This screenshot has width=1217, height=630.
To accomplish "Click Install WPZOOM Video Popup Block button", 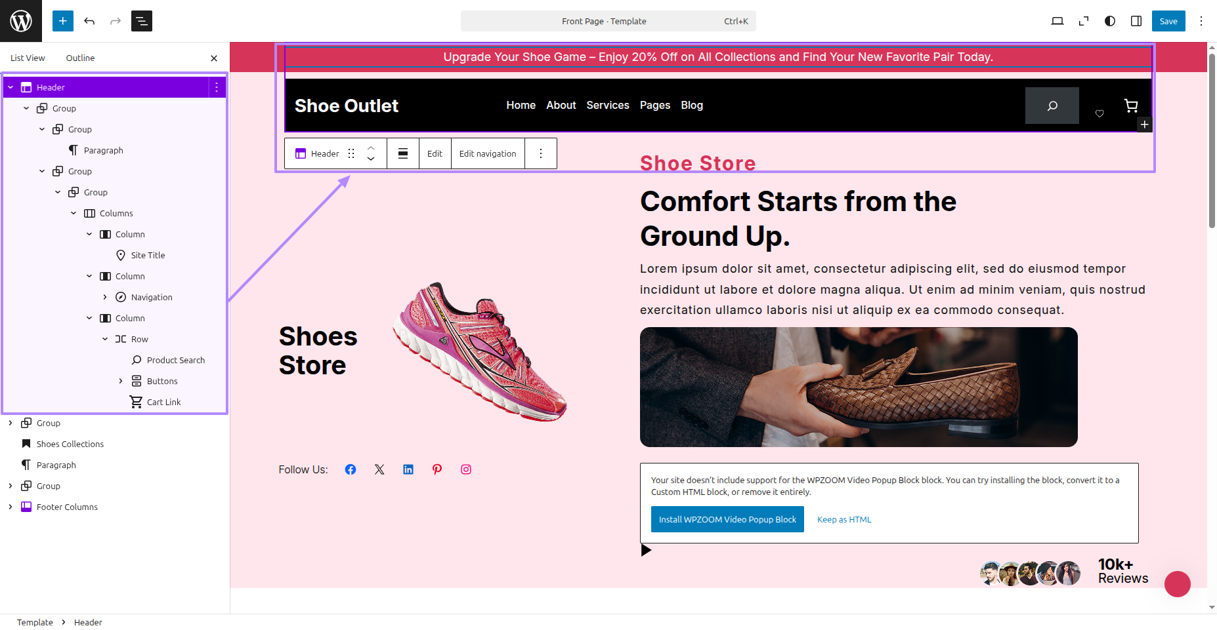I will click(x=727, y=519).
